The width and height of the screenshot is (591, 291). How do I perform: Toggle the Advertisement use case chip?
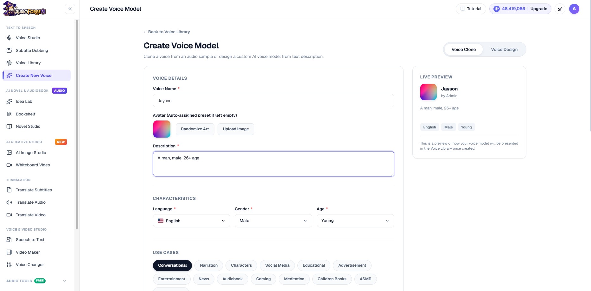[x=352, y=265]
